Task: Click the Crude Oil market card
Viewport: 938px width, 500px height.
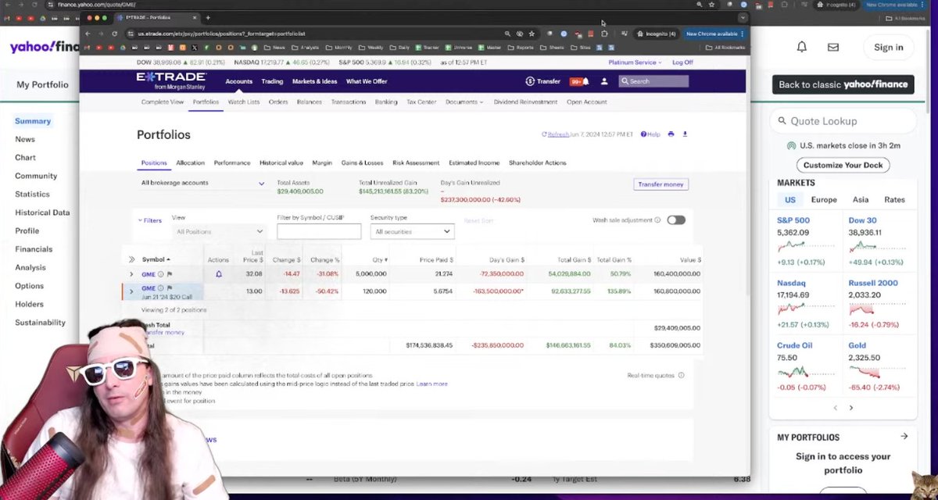Action: 807,366
